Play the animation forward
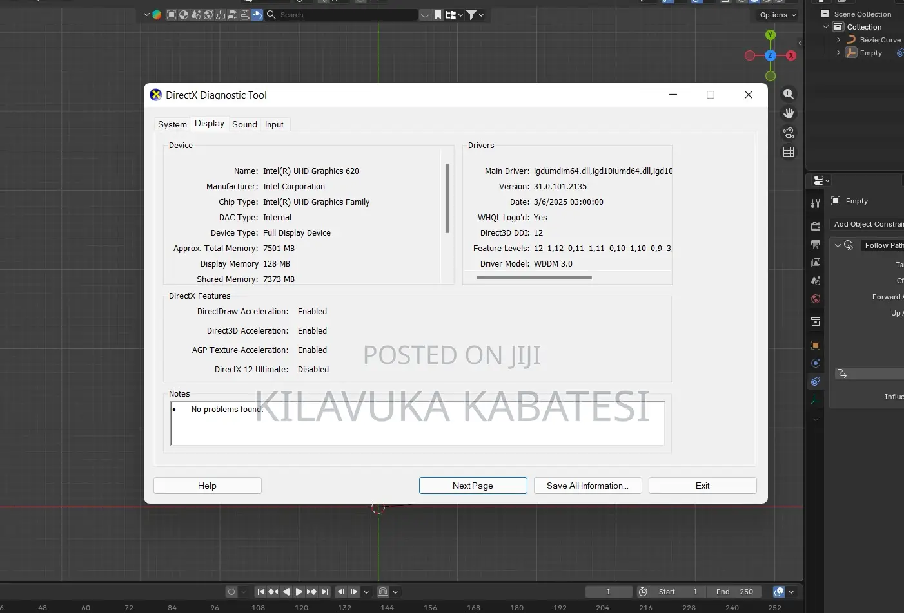904x613 pixels. tap(299, 592)
